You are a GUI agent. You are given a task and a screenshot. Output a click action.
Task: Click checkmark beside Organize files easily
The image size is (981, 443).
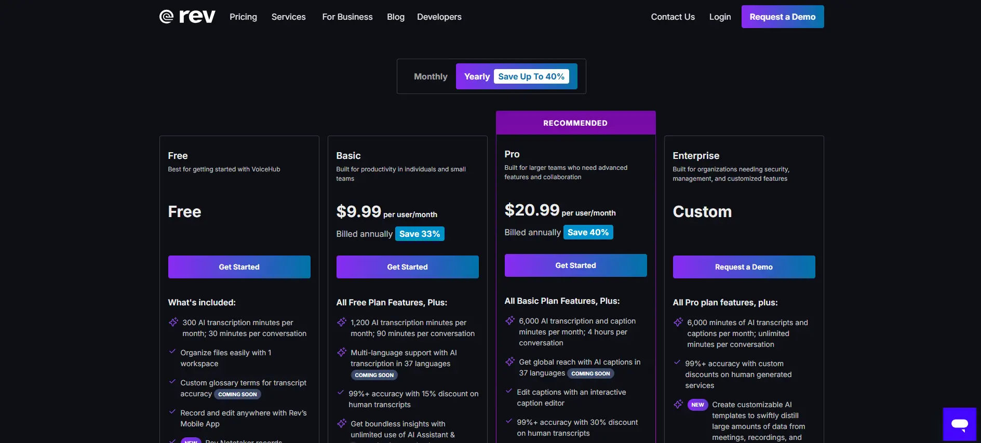[x=172, y=352]
